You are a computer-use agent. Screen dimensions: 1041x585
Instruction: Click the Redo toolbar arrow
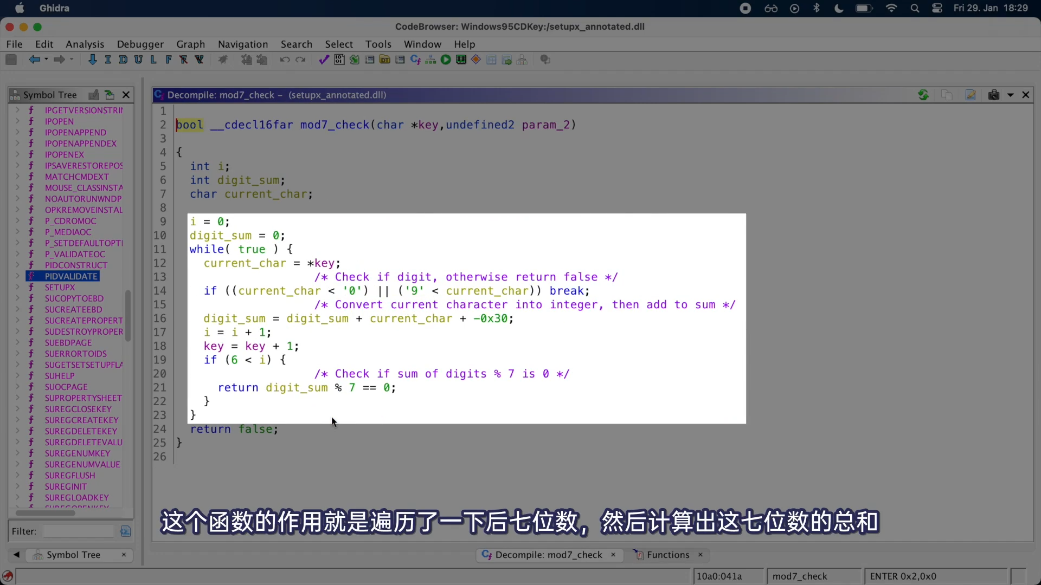click(x=300, y=60)
